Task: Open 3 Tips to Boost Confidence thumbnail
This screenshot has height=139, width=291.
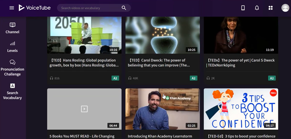Action: tap(241, 109)
